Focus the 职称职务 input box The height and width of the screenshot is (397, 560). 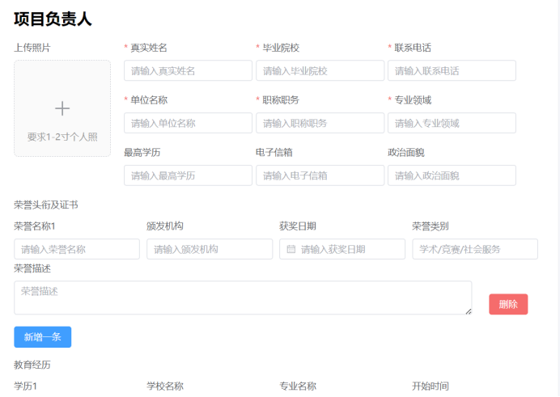[x=320, y=124]
